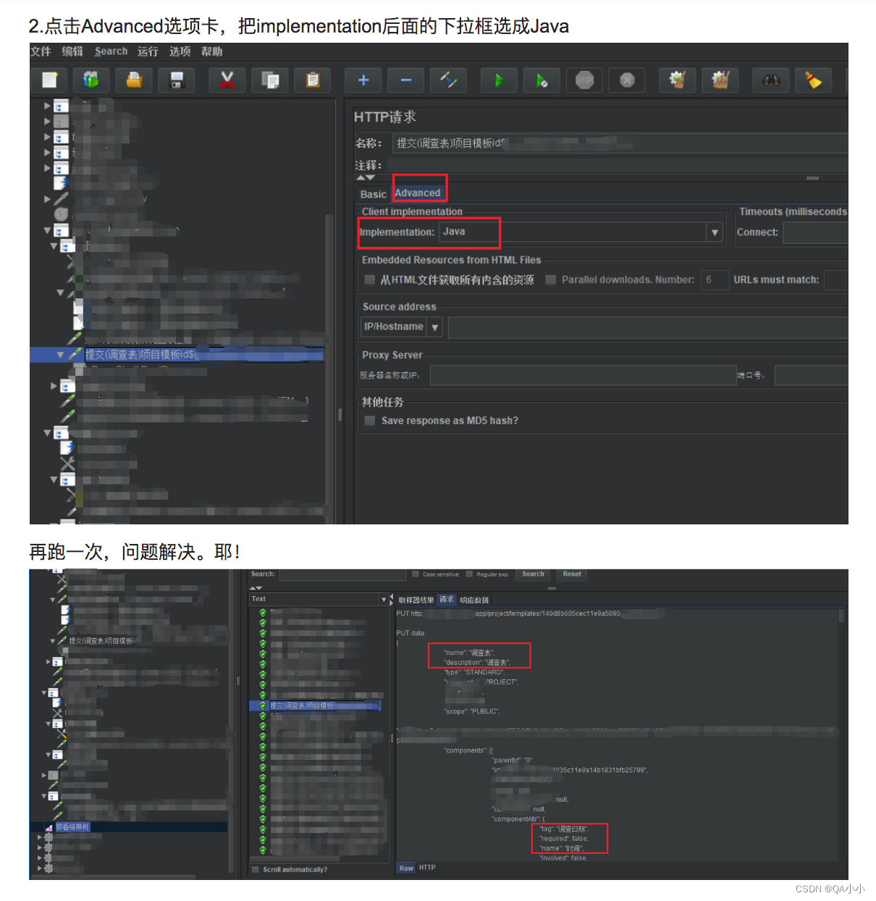Toggle Parallel downloads checkbox

551,280
